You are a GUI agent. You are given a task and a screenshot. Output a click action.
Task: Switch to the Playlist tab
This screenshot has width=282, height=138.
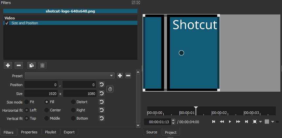point(51,132)
